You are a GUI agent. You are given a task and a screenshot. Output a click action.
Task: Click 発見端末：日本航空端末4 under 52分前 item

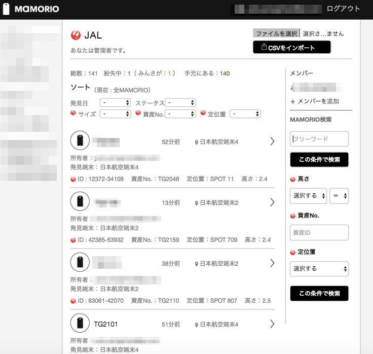click(x=104, y=167)
